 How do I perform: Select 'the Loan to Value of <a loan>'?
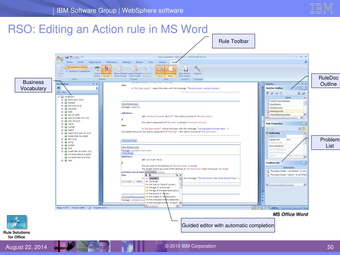[162, 185]
